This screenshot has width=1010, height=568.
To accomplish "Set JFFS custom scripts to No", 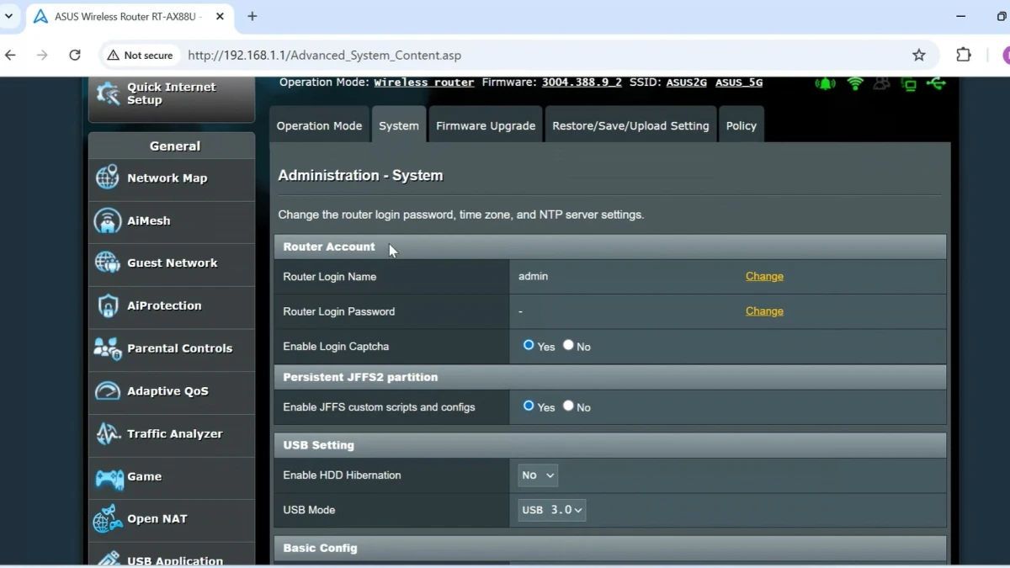I will coord(569,406).
